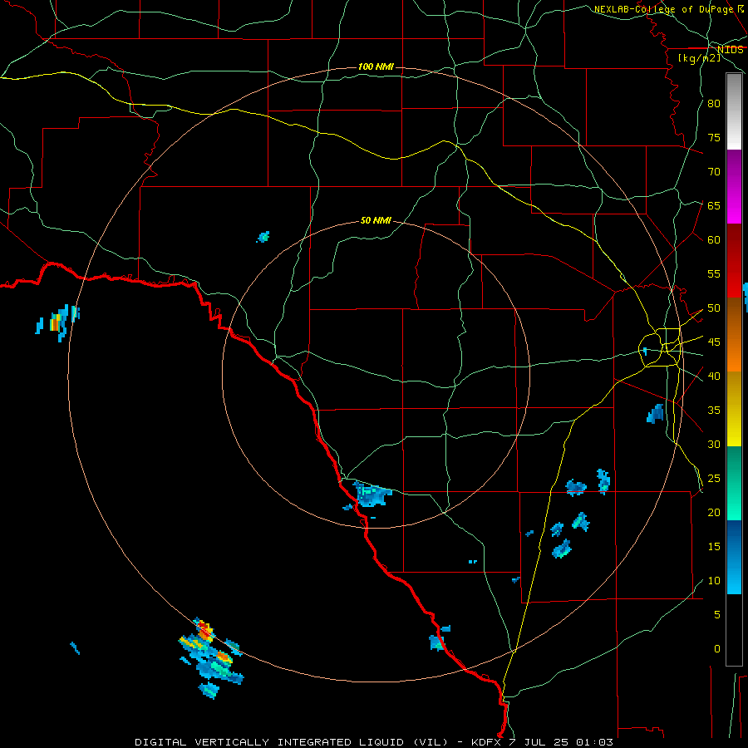Click the "[kg/m2]" units label

[x=699, y=58]
